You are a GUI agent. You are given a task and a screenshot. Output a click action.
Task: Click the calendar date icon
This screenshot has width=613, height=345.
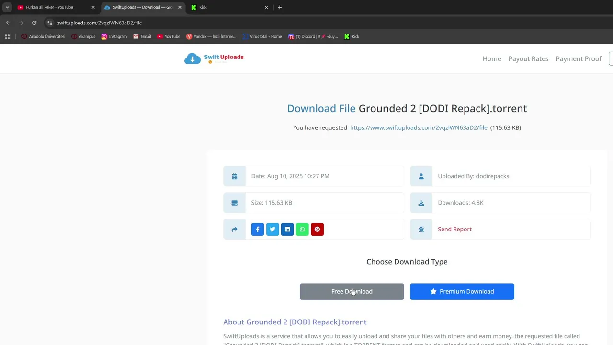tap(234, 176)
